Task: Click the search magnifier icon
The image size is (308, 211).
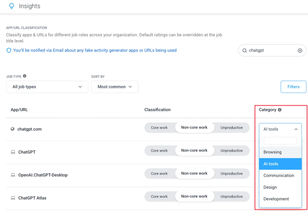Action: click(x=244, y=51)
